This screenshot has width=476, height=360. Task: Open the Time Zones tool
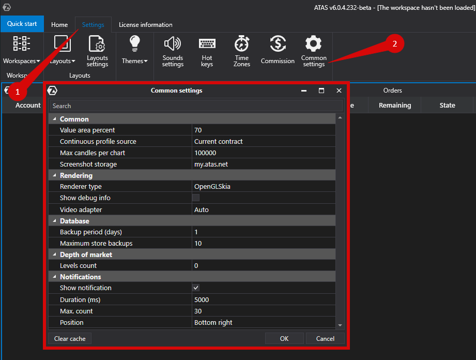[x=241, y=49]
